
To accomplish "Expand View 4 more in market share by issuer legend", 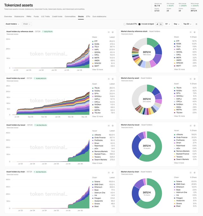I will coord(179,163).
